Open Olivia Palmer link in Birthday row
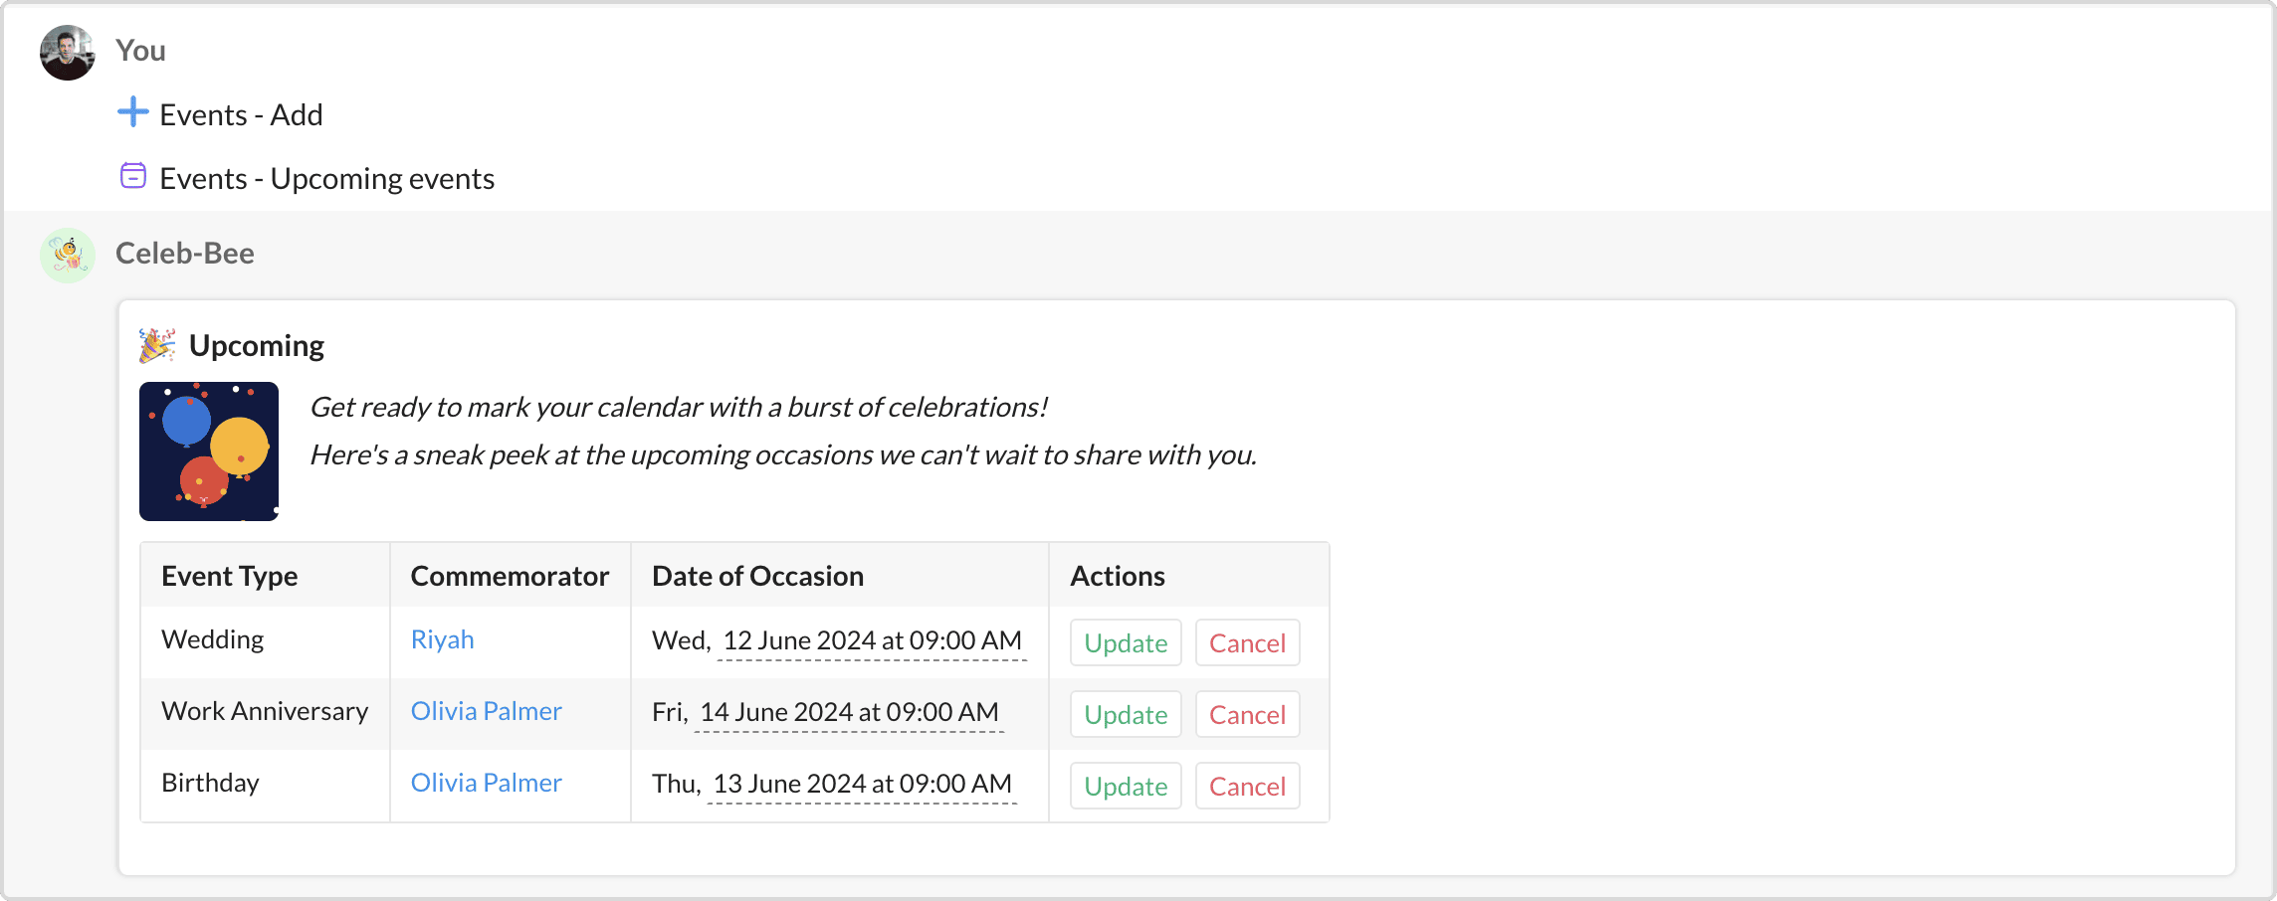The image size is (2277, 901). point(486,783)
